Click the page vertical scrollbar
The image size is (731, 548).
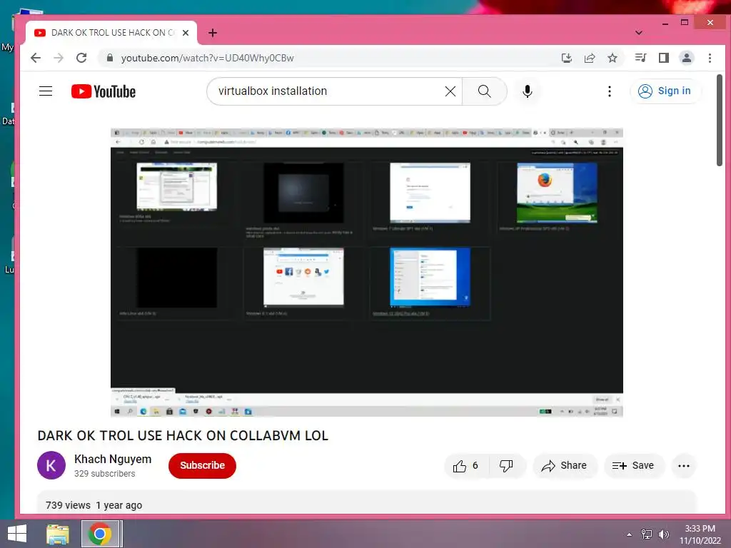[720, 120]
